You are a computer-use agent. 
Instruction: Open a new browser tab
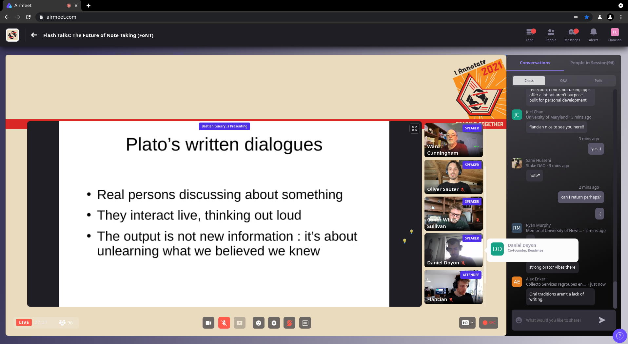(88, 6)
